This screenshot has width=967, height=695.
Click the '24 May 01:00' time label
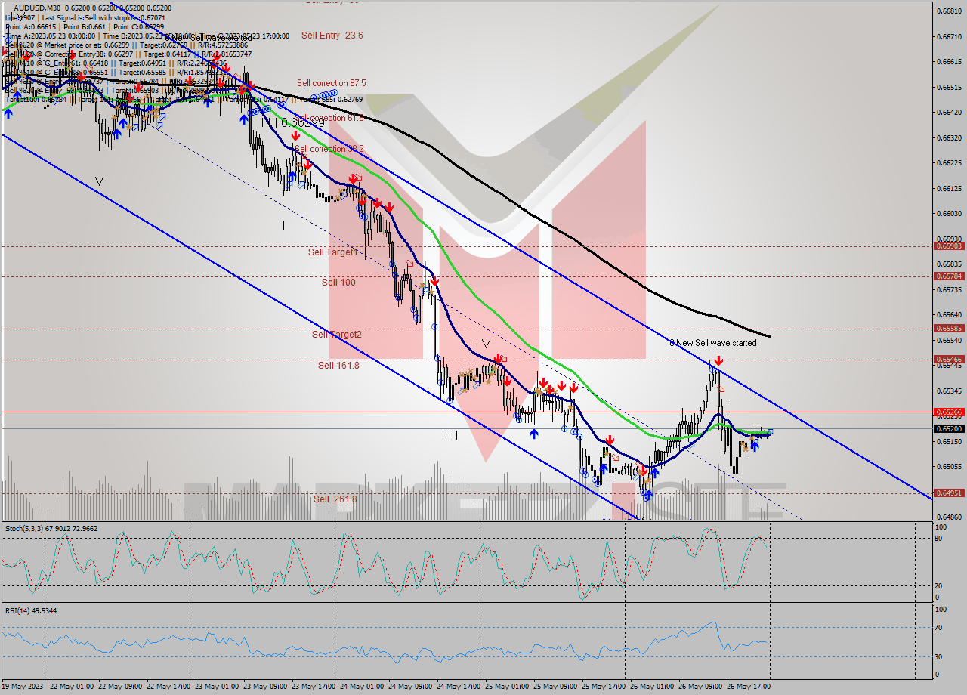[362, 686]
